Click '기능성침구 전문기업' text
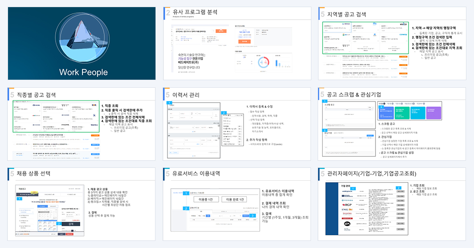The height and width of the screenshot is (248, 474). [191, 59]
